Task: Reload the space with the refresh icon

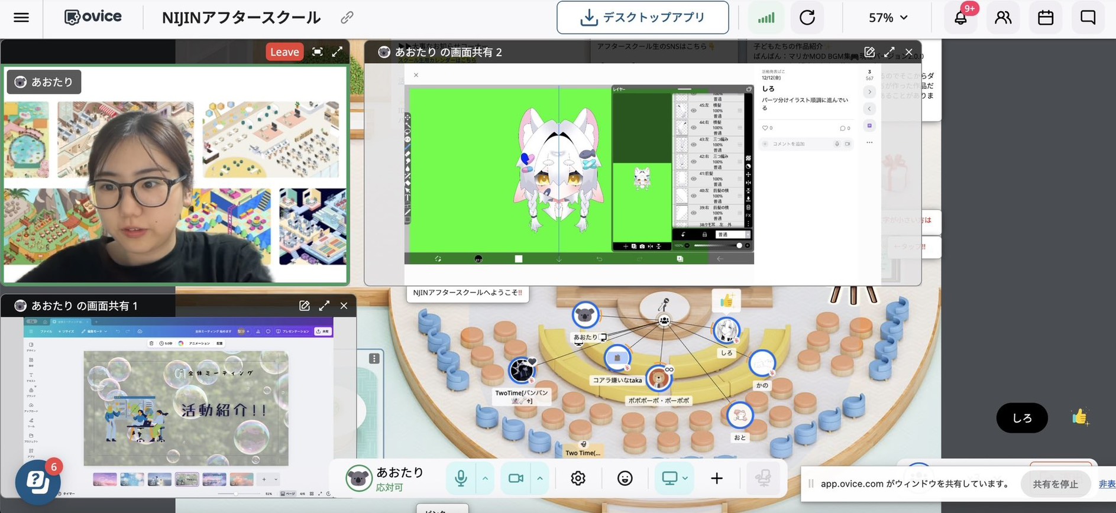Action: (x=807, y=18)
